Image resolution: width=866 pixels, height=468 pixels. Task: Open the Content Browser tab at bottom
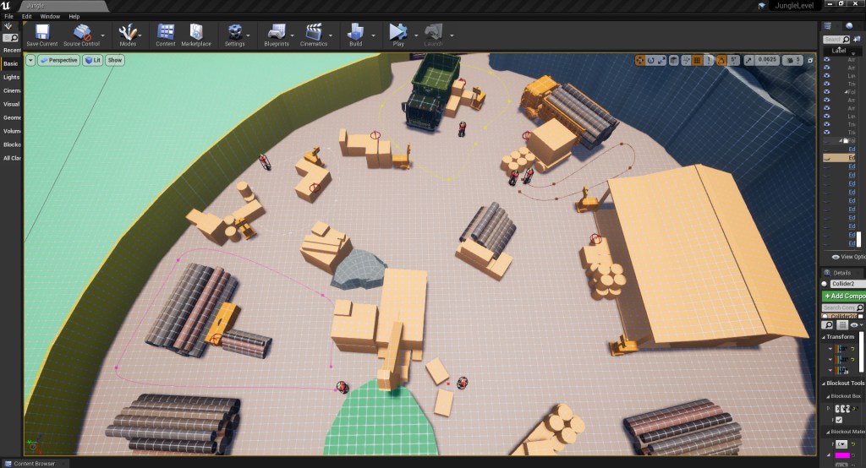click(x=35, y=463)
